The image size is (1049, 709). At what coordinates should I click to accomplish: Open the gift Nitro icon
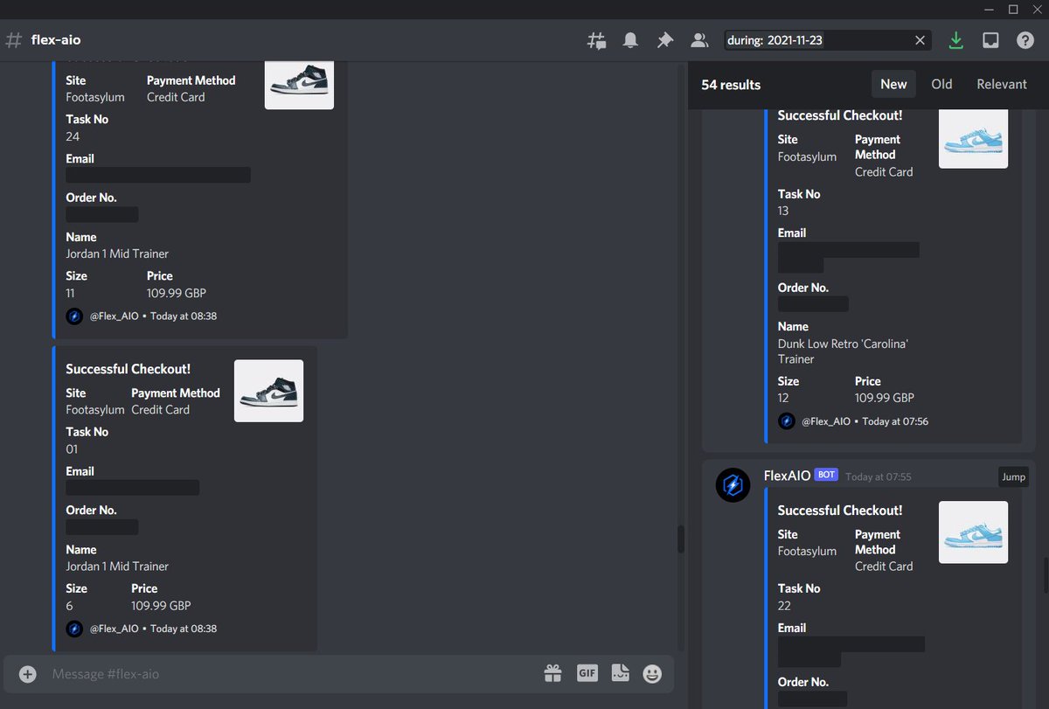click(552, 673)
